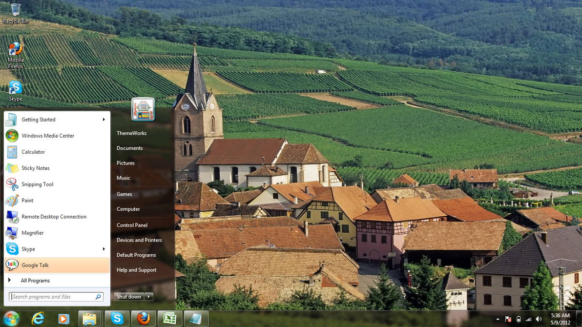582x327 pixels.
Task: Open Help and Support
Action: point(136,270)
